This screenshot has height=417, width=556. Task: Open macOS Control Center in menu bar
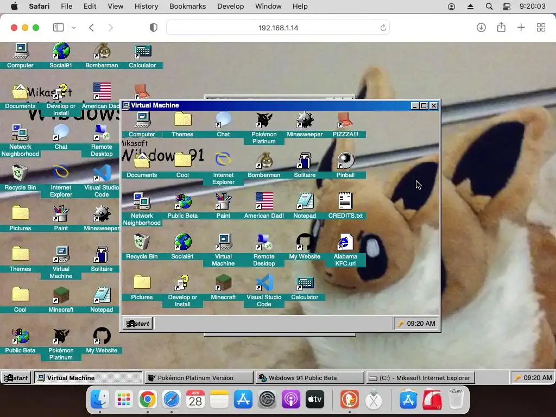pos(507,7)
